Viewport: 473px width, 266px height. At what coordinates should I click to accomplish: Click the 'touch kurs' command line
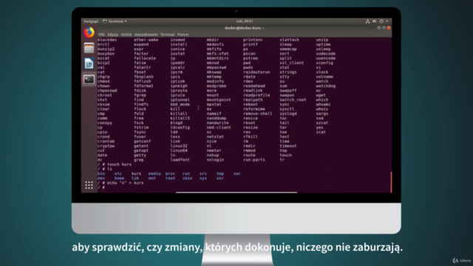pyautogui.click(x=115, y=164)
